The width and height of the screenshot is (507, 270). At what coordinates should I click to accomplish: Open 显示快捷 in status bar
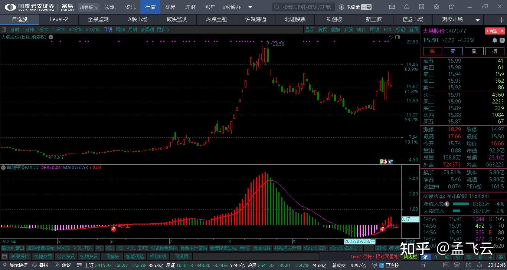(x=15, y=265)
